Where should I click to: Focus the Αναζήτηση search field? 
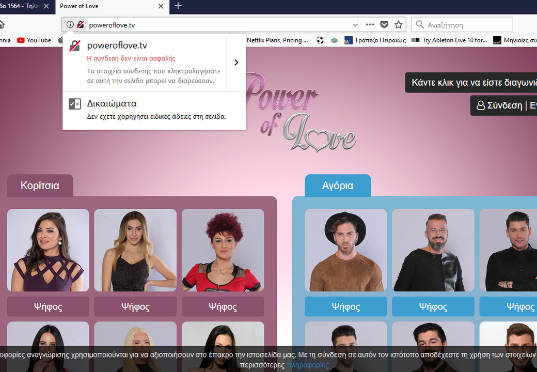tap(462, 25)
